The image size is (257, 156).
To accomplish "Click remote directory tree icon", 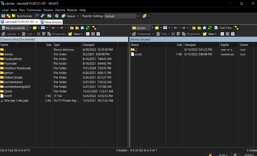I will [x=237, y=28].
